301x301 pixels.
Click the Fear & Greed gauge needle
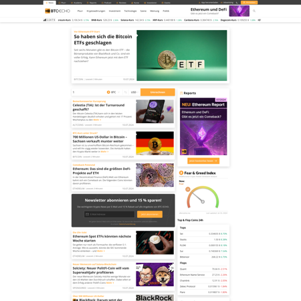(x=197, y=197)
